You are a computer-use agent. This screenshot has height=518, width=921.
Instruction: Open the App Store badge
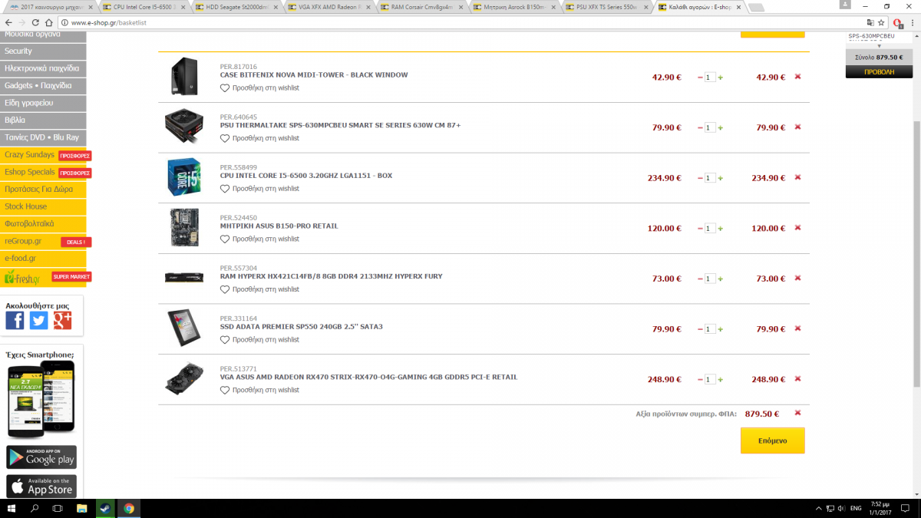[41, 486]
